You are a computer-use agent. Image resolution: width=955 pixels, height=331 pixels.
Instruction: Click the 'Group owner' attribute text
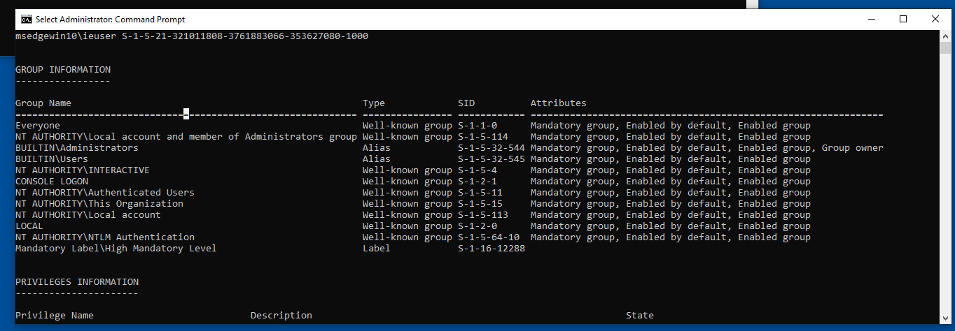pyautogui.click(x=852, y=148)
